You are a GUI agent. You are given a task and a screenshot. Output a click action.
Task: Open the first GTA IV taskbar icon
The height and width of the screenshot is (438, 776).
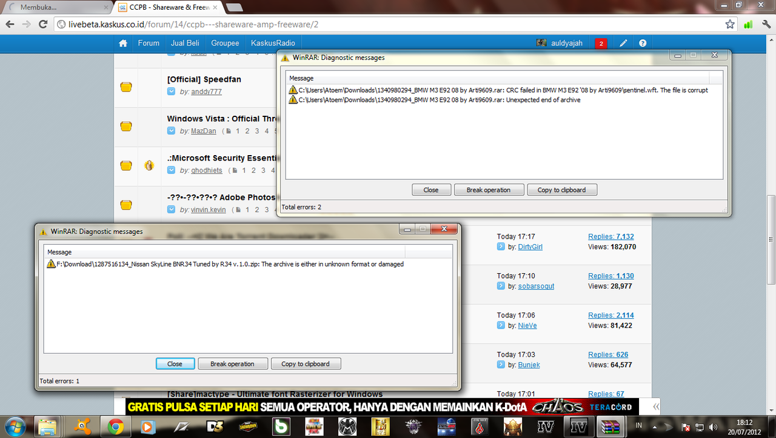click(x=546, y=426)
